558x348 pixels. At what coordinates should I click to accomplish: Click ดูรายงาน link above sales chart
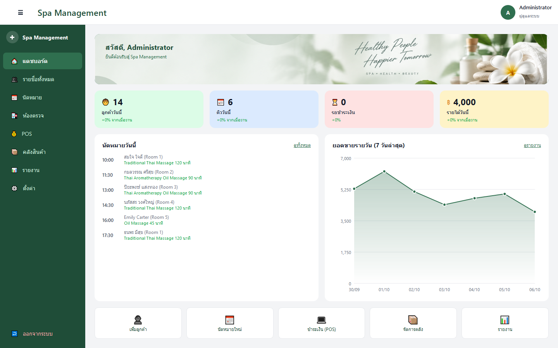coord(532,145)
